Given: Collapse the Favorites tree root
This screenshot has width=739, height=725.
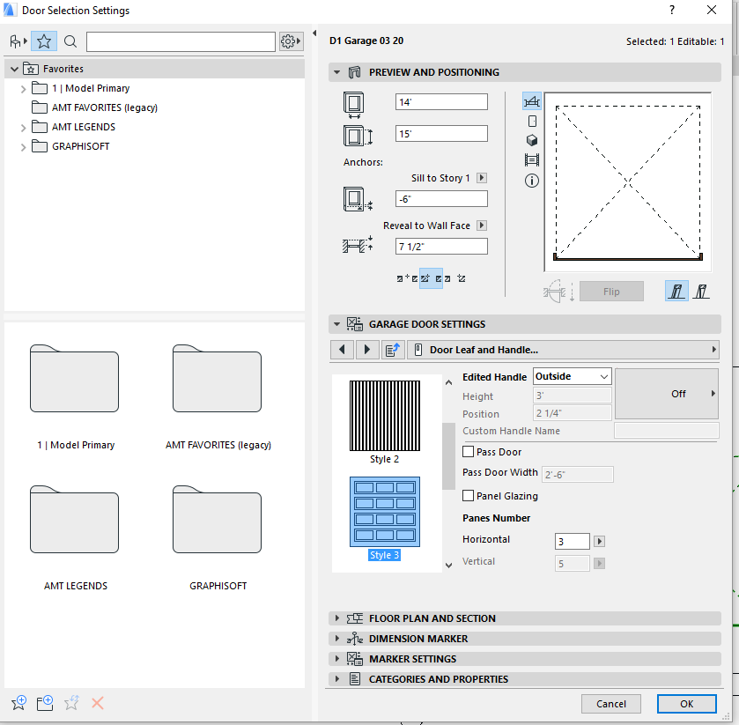Looking at the screenshot, I should click(15, 69).
